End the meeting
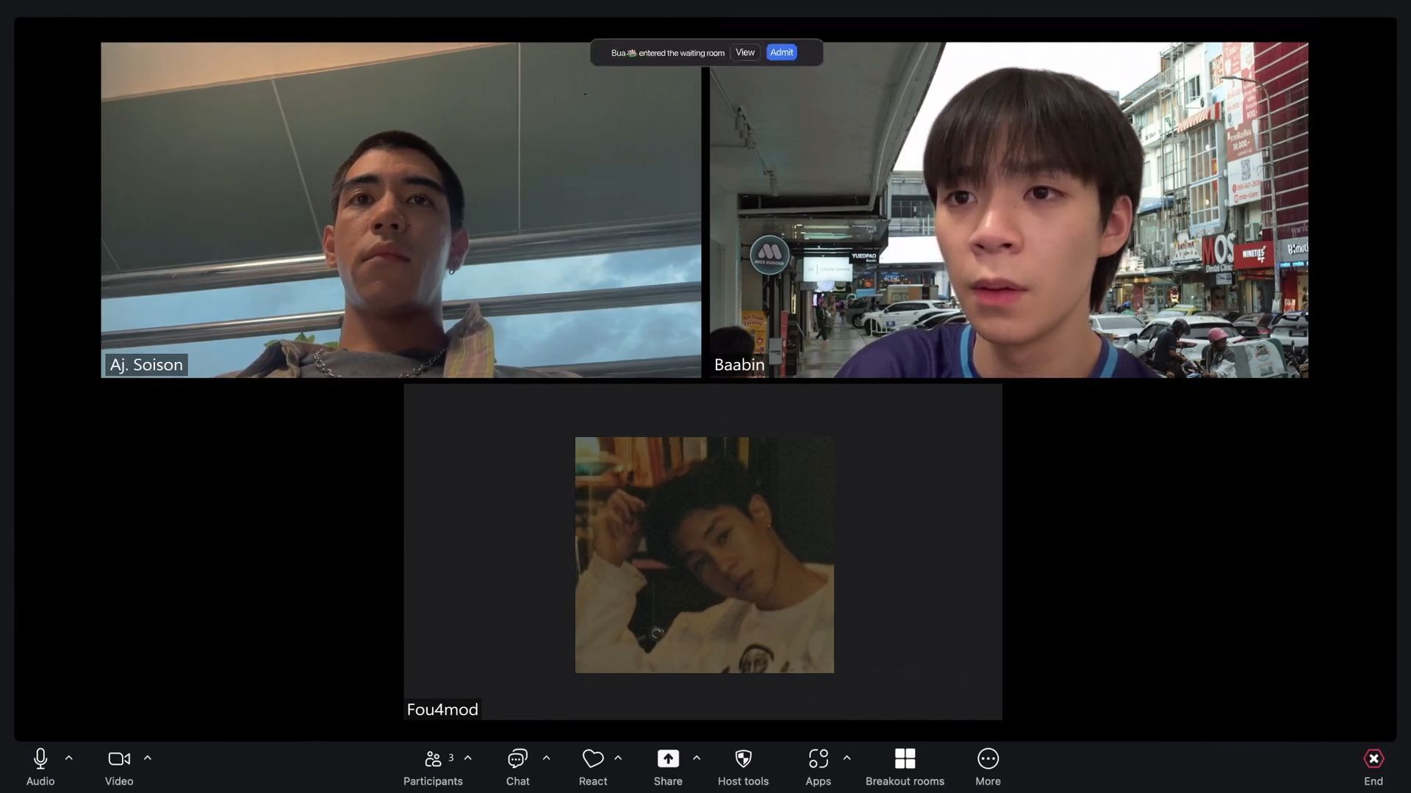The height and width of the screenshot is (793, 1411). (1373, 758)
